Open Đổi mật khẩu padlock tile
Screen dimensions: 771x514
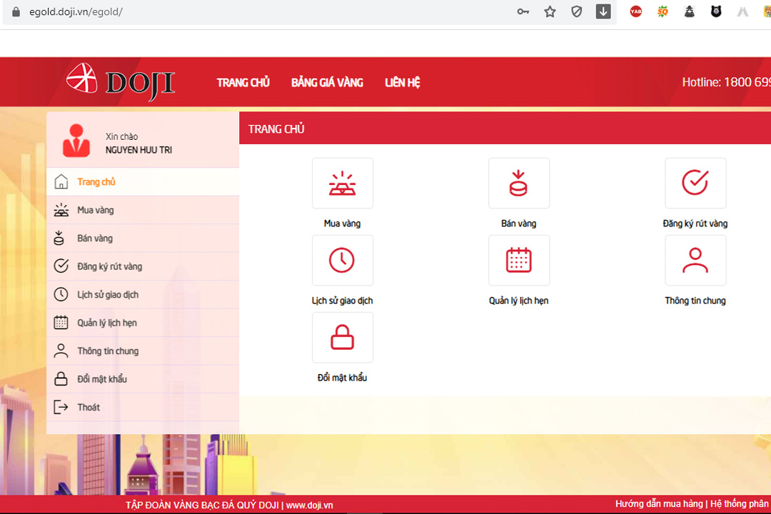[342, 338]
